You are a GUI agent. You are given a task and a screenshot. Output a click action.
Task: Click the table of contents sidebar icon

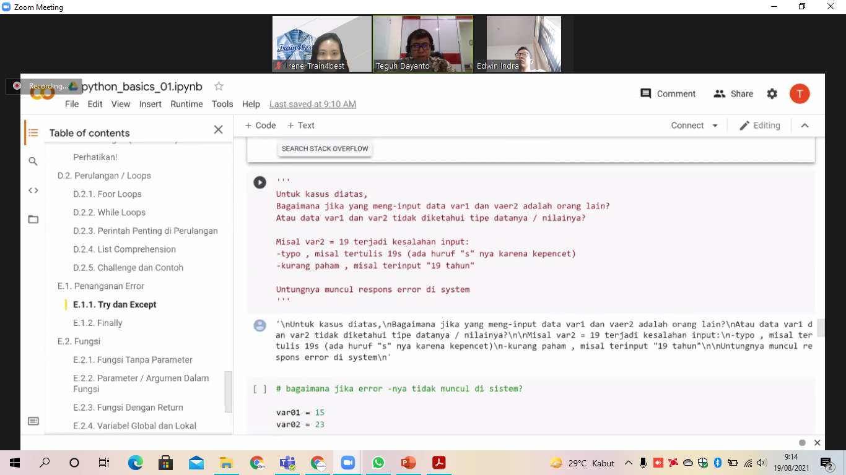33,132
